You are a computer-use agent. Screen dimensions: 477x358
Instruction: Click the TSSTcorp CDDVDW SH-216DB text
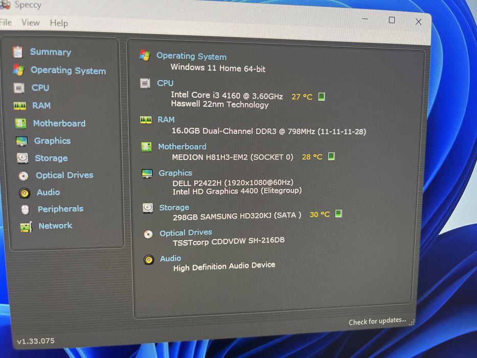coord(229,241)
